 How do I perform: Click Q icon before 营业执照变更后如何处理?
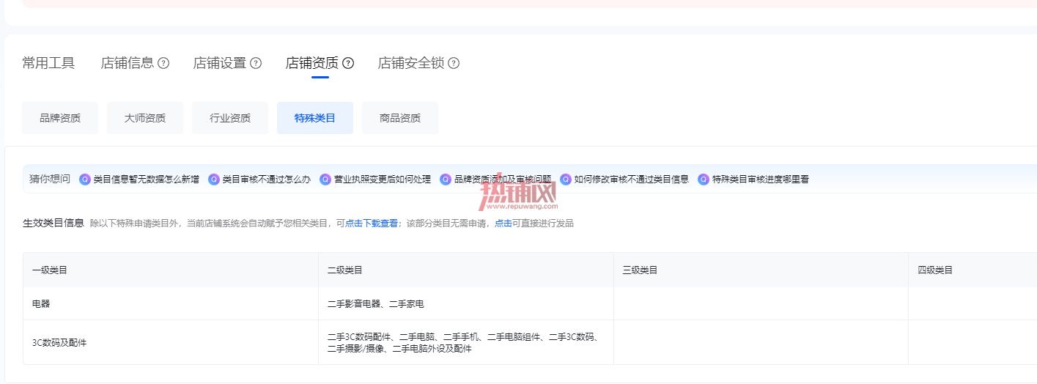[x=325, y=179]
